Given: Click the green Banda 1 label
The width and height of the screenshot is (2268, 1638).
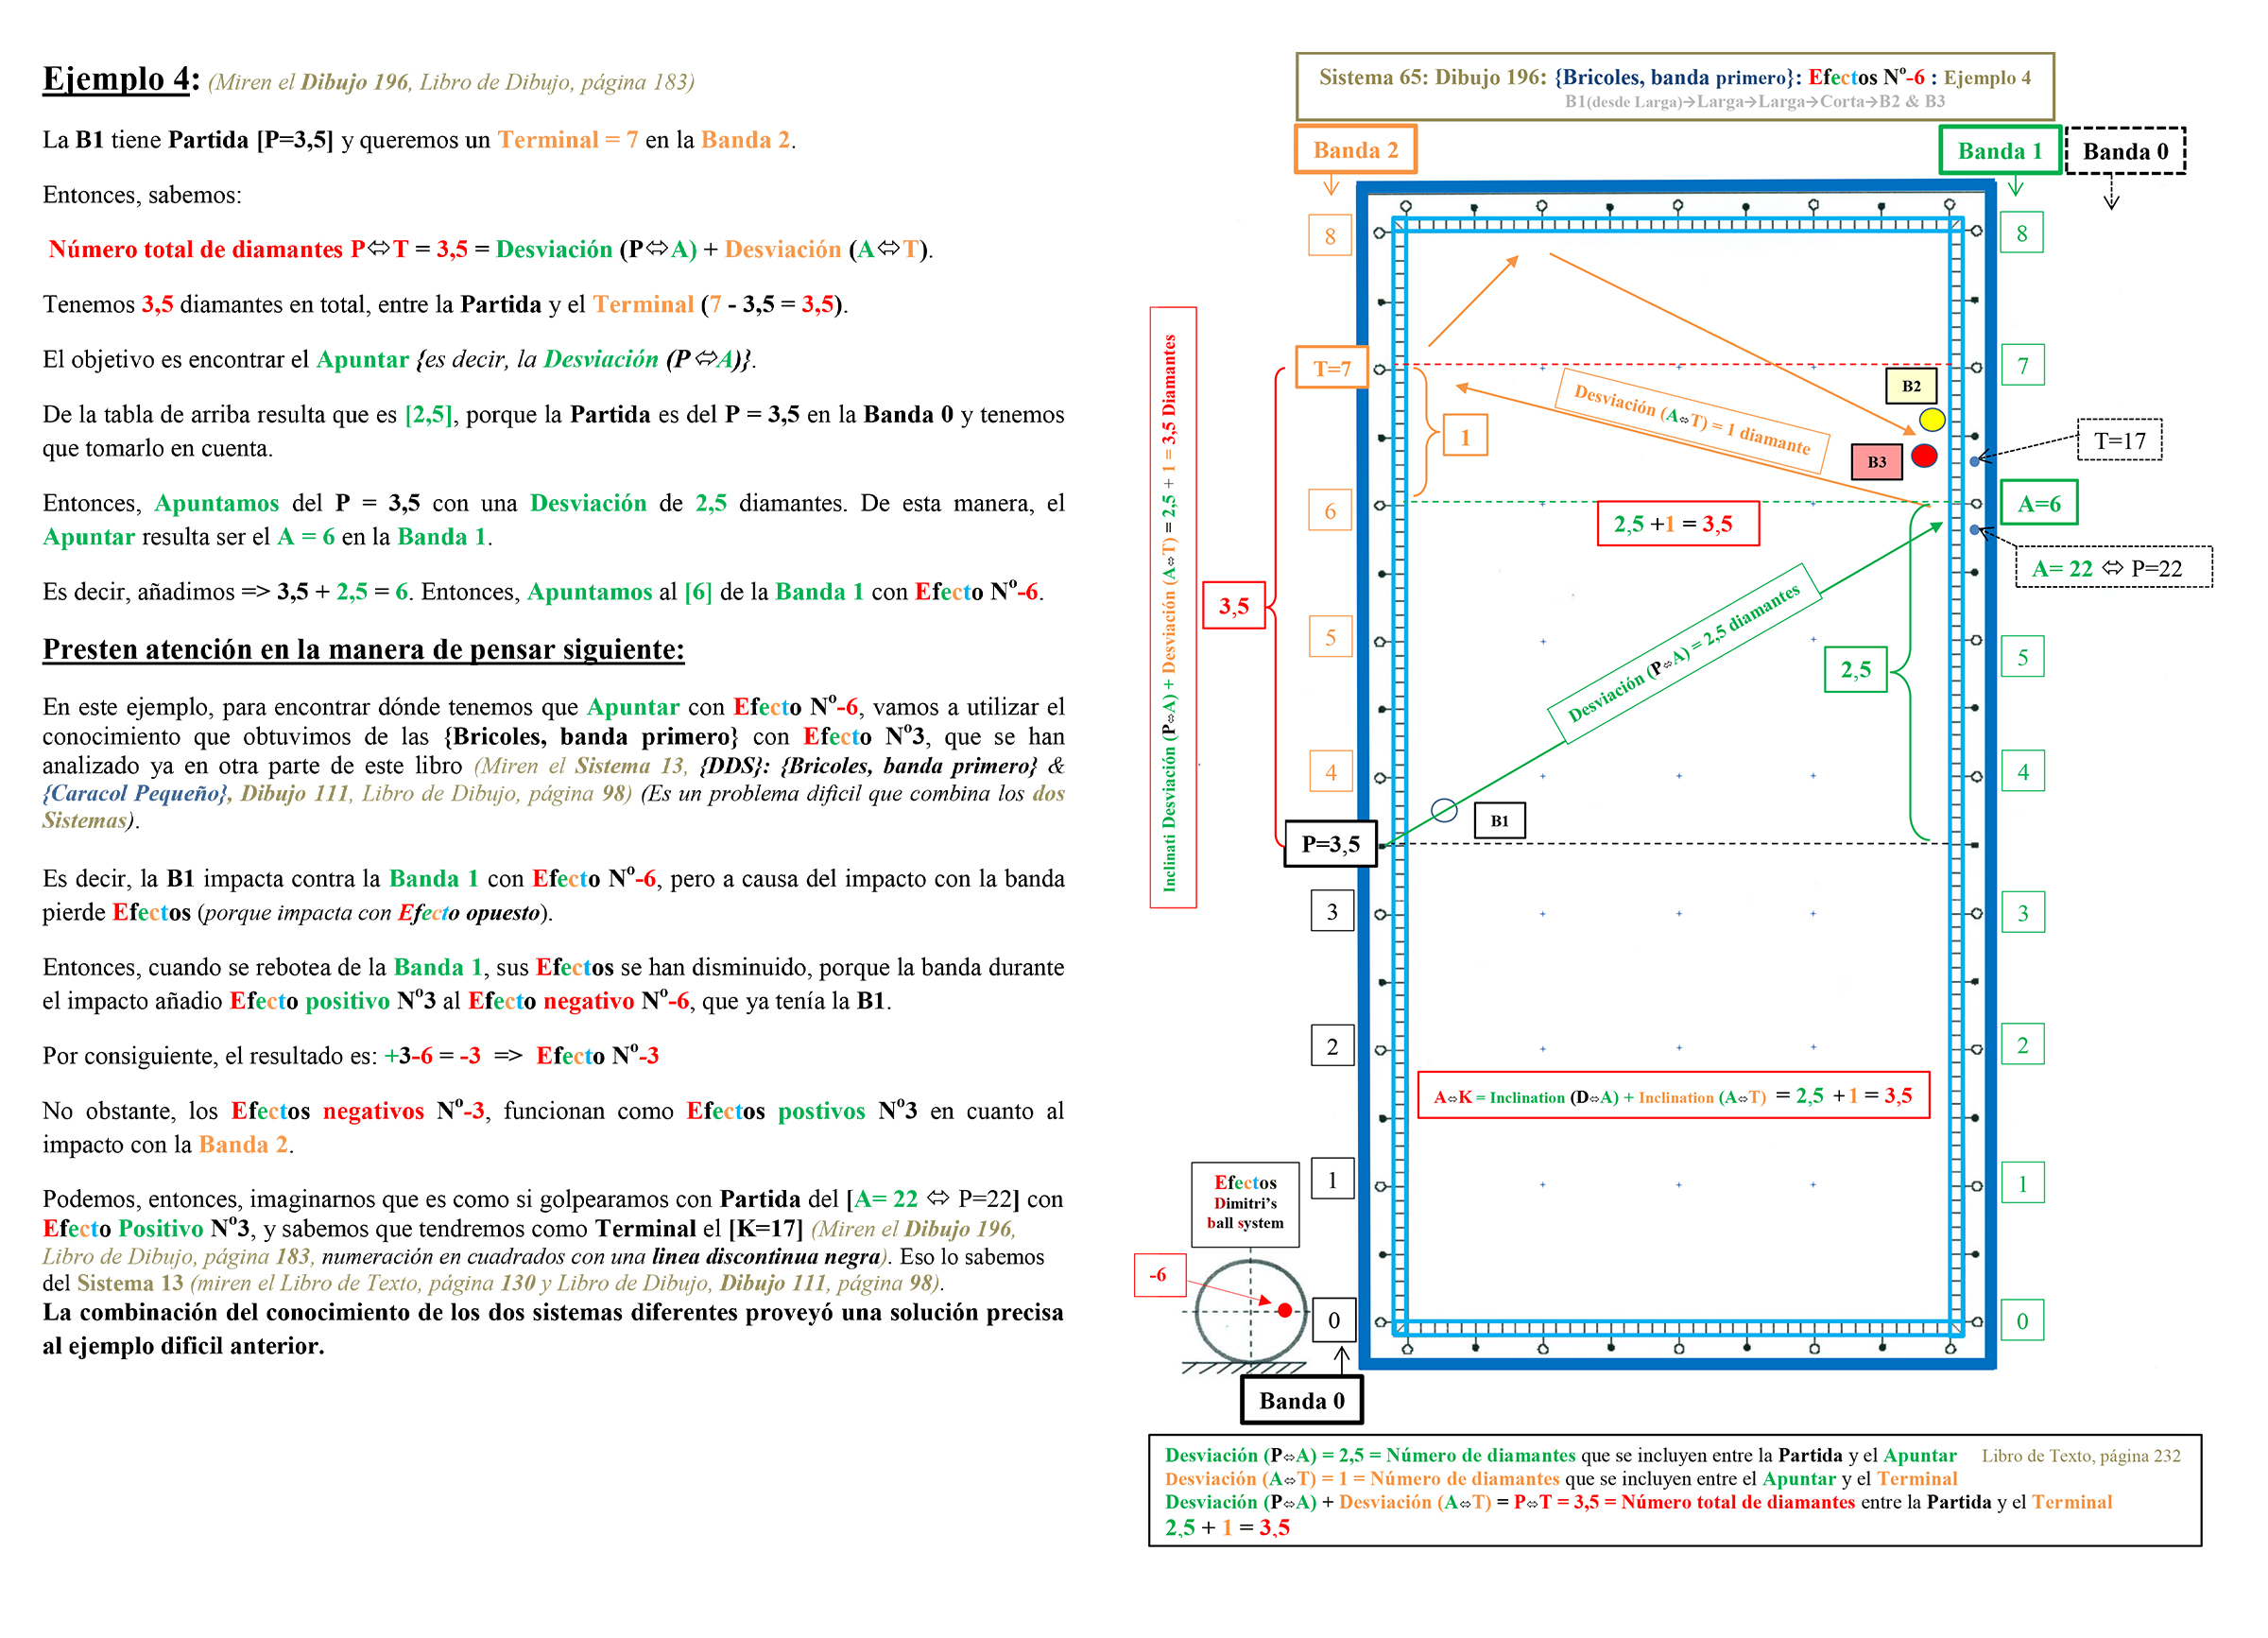Looking at the screenshot, I should click(x=1999, y=151).
